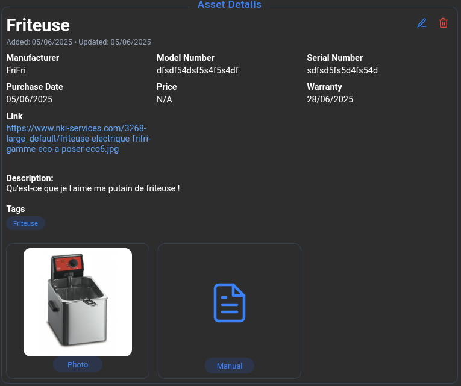This screenshot has height=386, width=461.
Task: Open the manual document file icon
Action: [230, 303]
